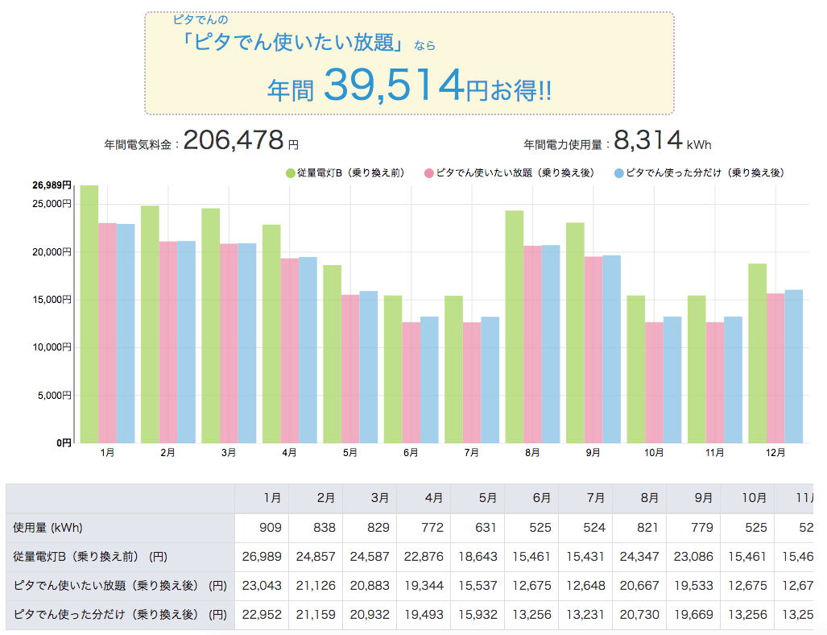Click the 20,667 table cell
The image size is (827, 635).
tap(639, 586)
